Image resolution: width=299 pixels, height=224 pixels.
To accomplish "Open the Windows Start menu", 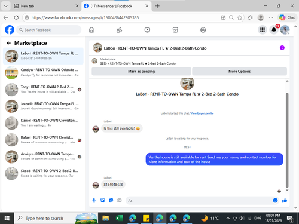I will 7,218.
